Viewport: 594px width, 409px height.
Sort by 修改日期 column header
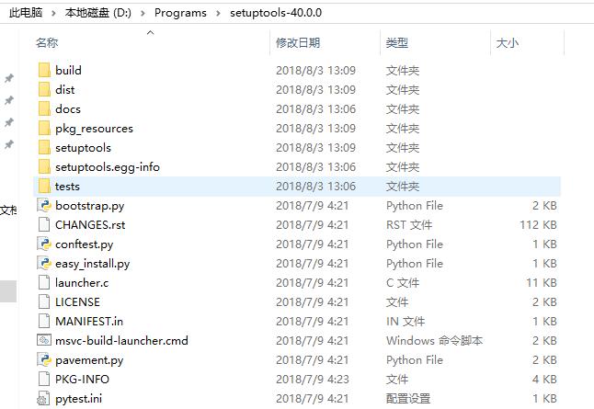(x=298, y=43)
